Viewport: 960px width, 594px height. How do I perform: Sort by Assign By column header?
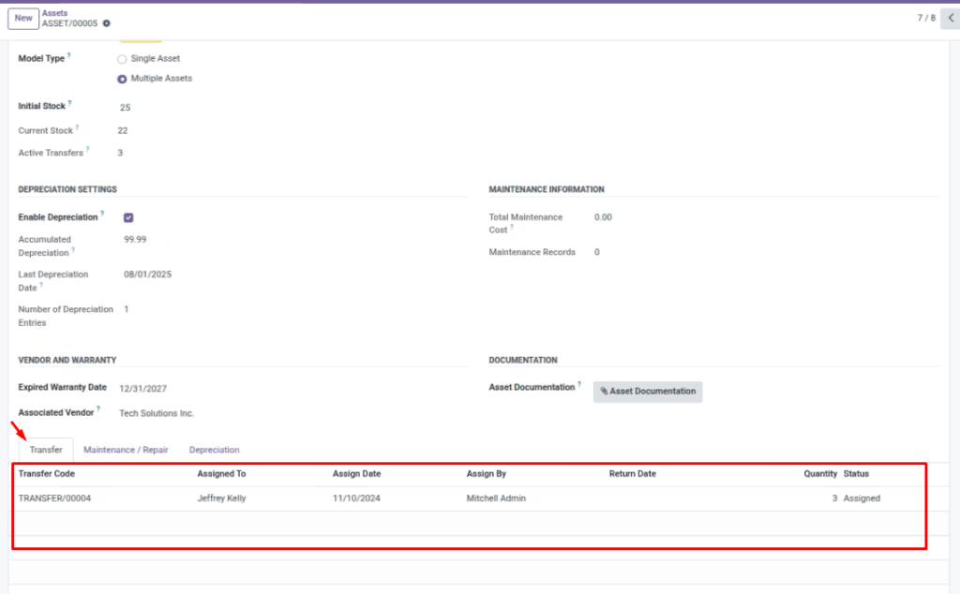487,473
